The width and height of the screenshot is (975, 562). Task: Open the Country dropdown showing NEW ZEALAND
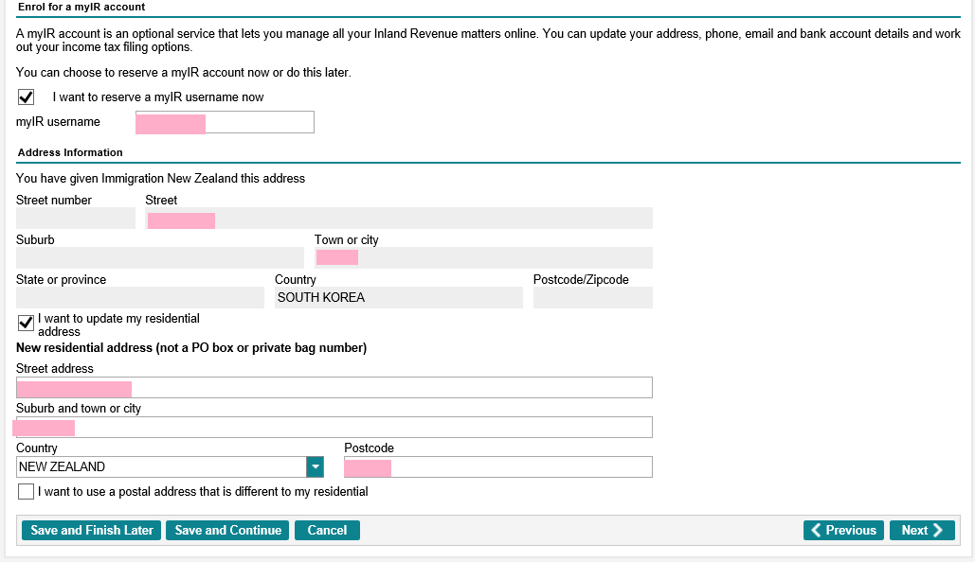point(171,466)
